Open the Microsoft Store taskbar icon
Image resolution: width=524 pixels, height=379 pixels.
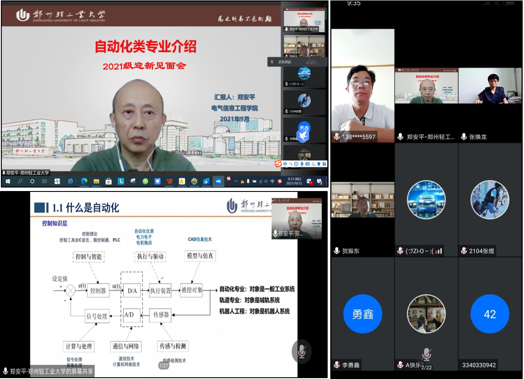point(108,181)
